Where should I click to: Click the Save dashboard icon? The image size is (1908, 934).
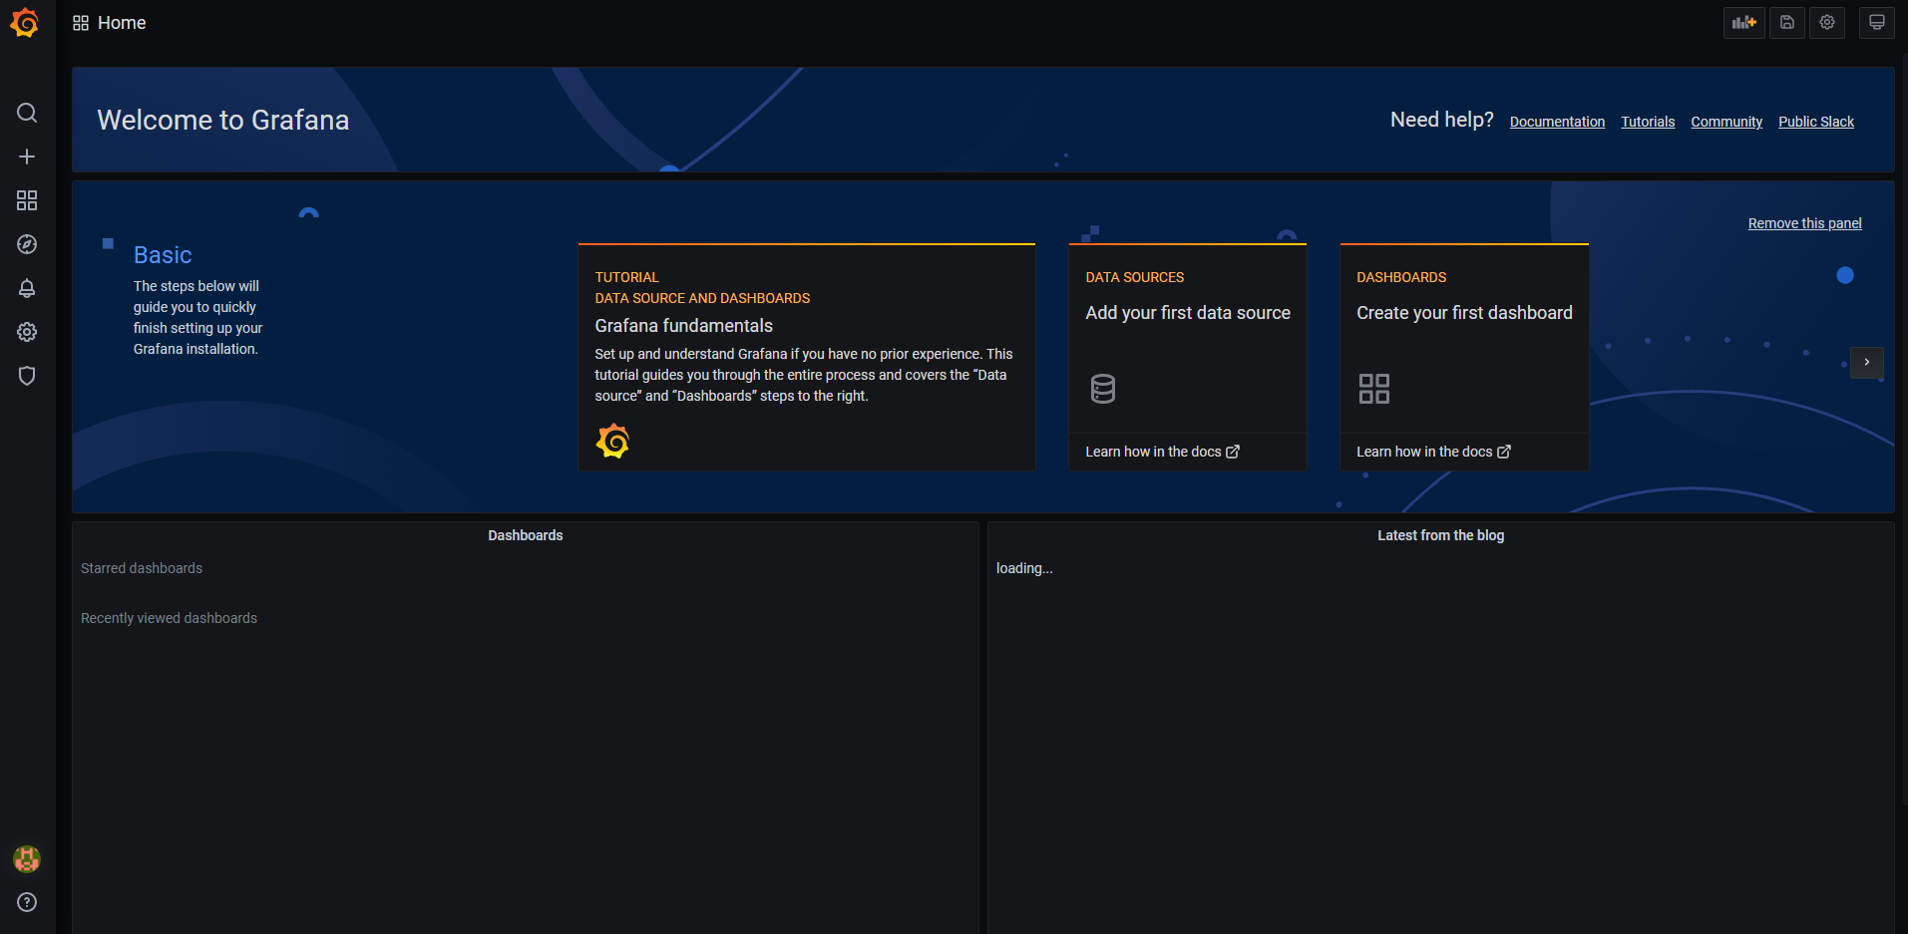tap(1787, 22)
